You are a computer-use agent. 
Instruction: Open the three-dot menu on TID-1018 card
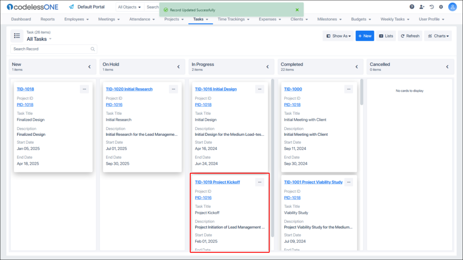(84, 89)
